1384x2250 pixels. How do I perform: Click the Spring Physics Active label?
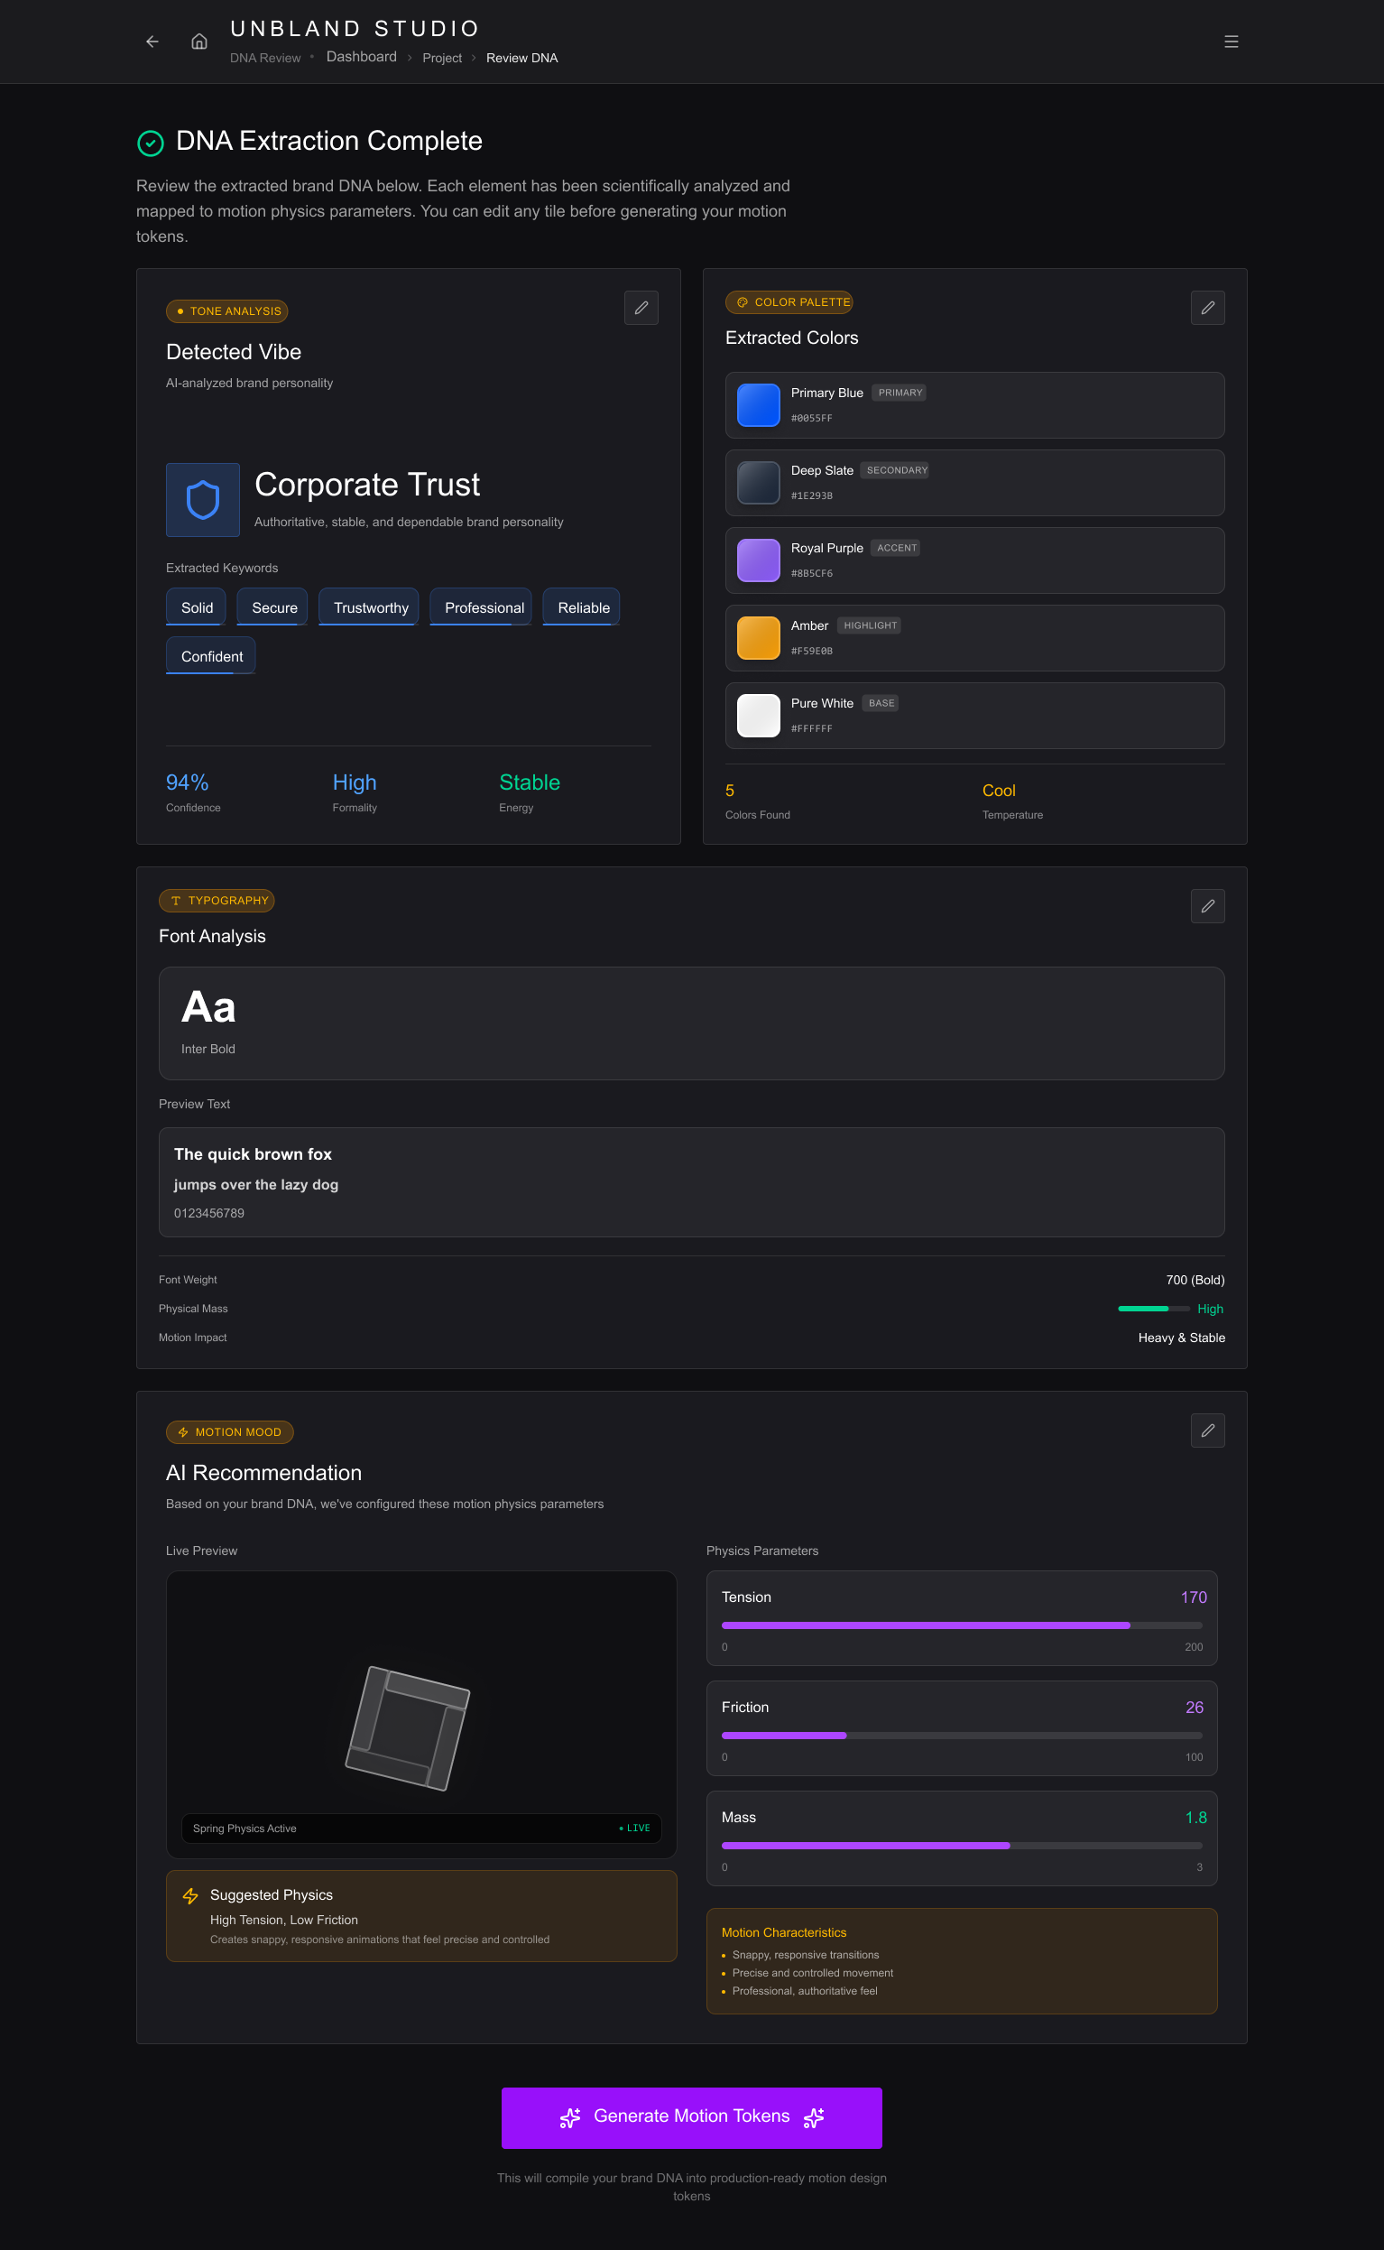point(245,1828)
